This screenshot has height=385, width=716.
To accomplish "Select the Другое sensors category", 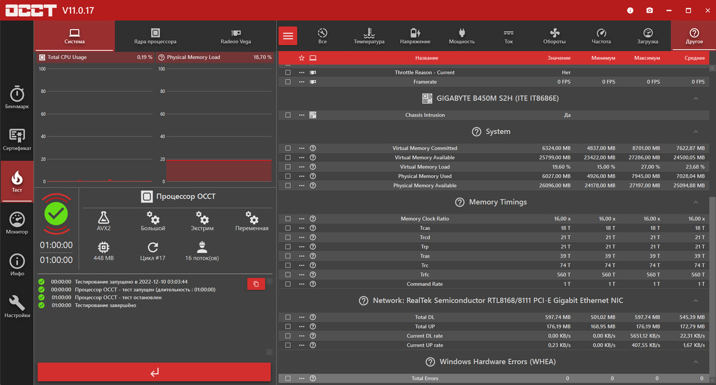I will pyautogui.click(x=694, y=36).
